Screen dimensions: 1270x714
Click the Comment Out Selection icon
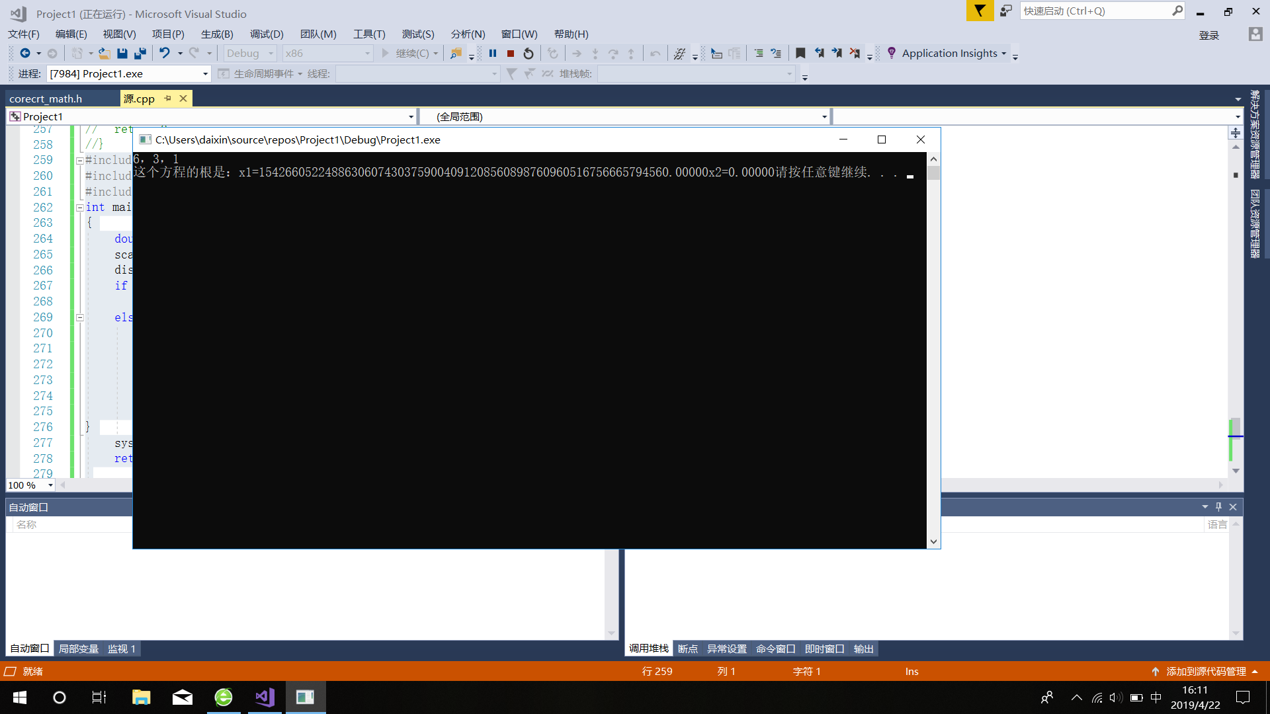pos(759,54)
